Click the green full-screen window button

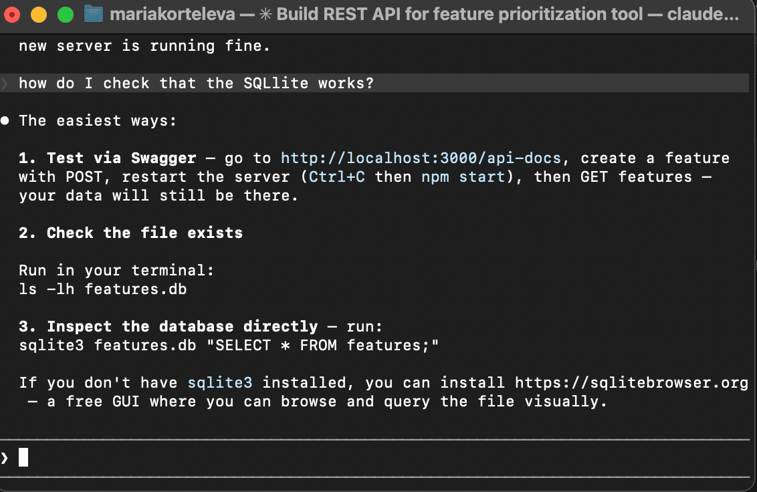[x=65, y=14]
